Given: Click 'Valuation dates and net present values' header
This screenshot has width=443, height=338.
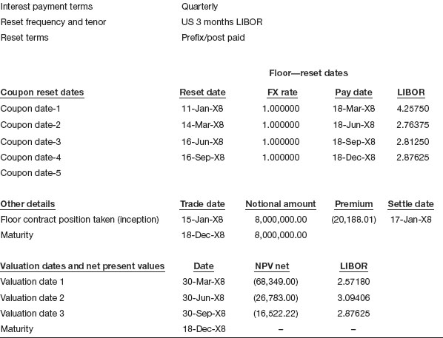Looking at the screenshot, I should [x=82, y=266].
